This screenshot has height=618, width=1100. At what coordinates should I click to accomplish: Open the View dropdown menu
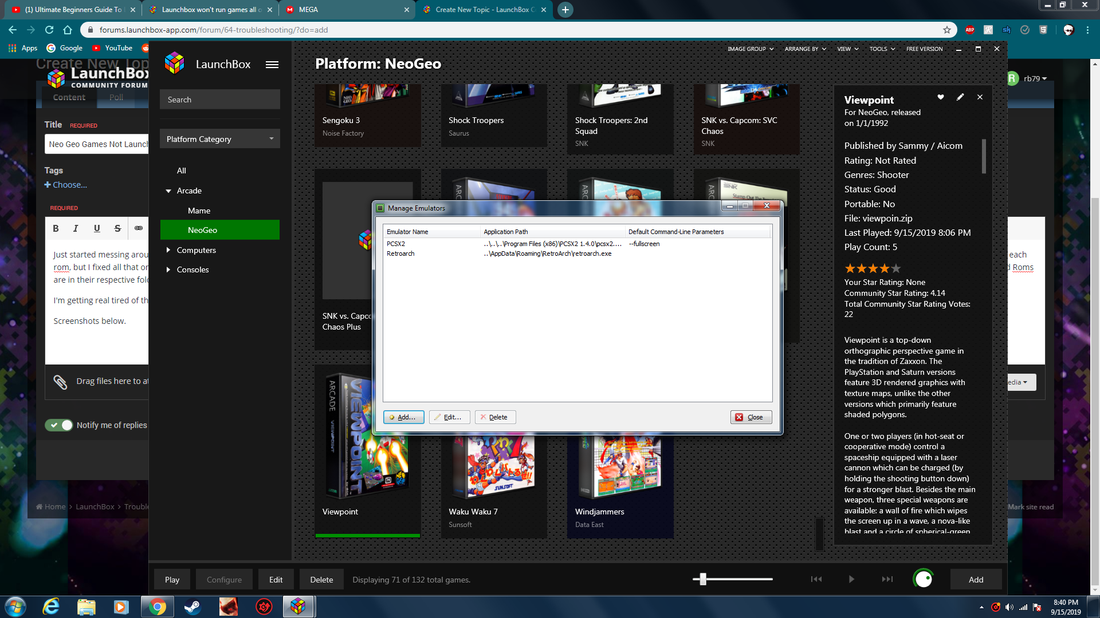pyautogui.click(x=848, y=49)
